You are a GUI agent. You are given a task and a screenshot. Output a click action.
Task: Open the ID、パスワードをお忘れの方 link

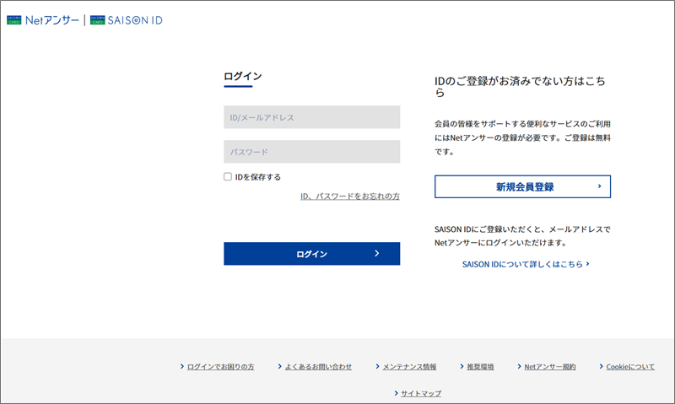pyautogui.click(x=349, y=197)
